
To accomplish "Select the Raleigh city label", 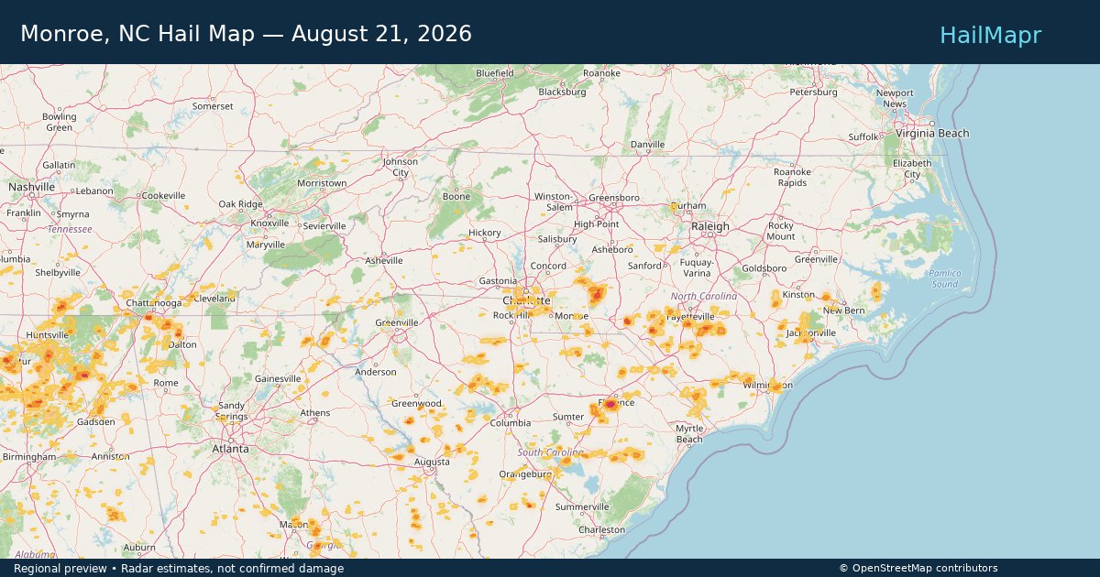I will tap(710, 226).
